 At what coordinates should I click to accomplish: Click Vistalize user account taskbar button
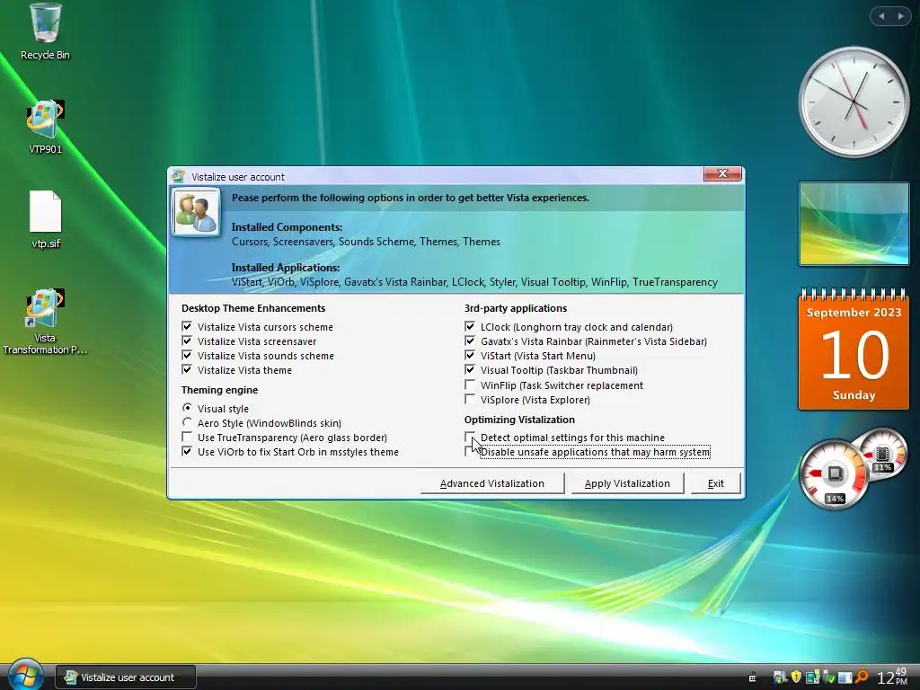click(x=126, y=677)
